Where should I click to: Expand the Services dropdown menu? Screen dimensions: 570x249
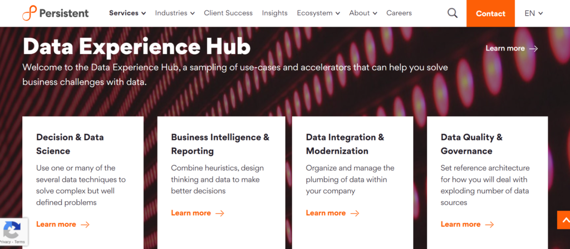point(127,13)
